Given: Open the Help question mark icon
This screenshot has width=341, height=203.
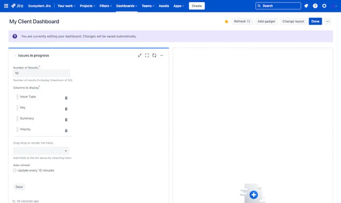Looking at the screenshot, I should 315,6.
